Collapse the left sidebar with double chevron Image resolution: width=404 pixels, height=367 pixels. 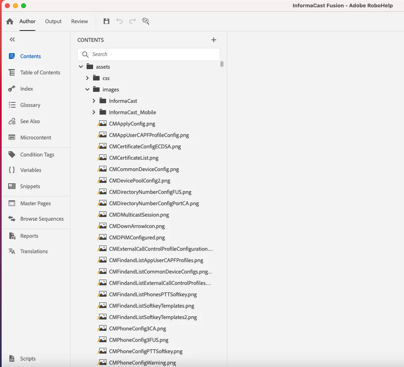pyautogui.click(x=12, y=39)
